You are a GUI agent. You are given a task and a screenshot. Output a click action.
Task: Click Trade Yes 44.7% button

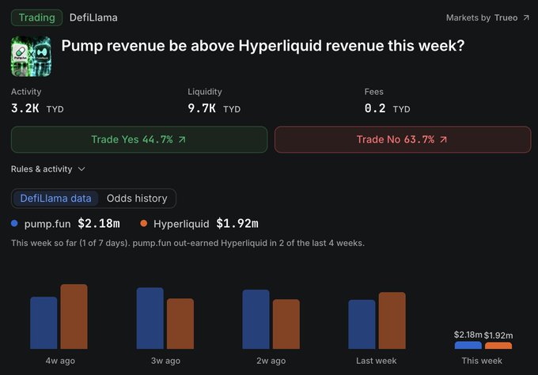click(x=139, y=139)
